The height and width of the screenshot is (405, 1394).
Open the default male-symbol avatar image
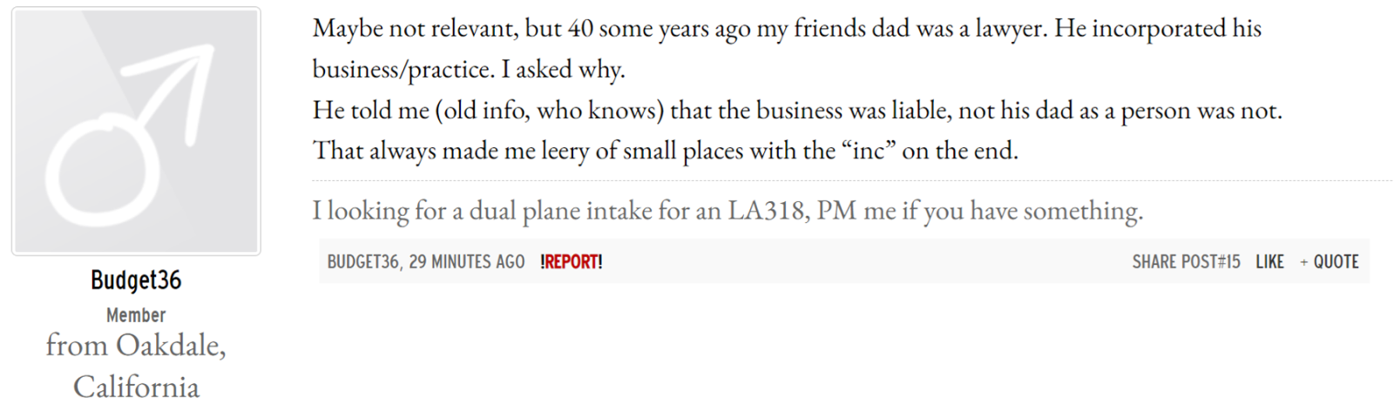(x=136, y=132)
